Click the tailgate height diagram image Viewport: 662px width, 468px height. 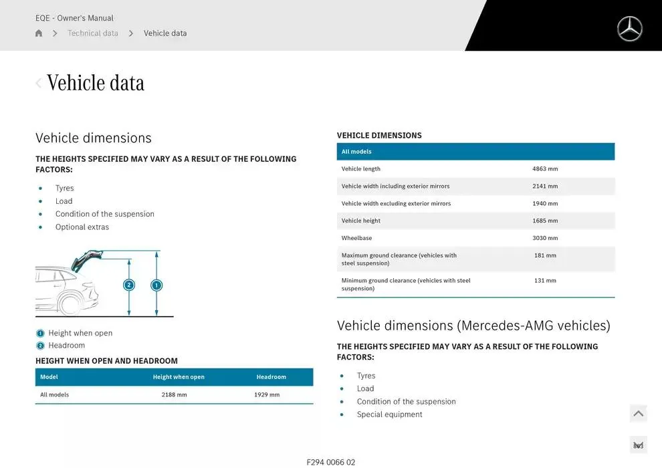pos(104,283)
